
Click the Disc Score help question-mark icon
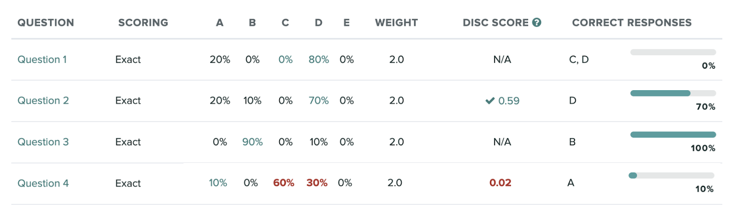coord(536,23)
